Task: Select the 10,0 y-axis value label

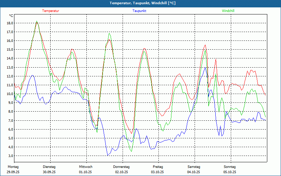Action: click(10, 94)
